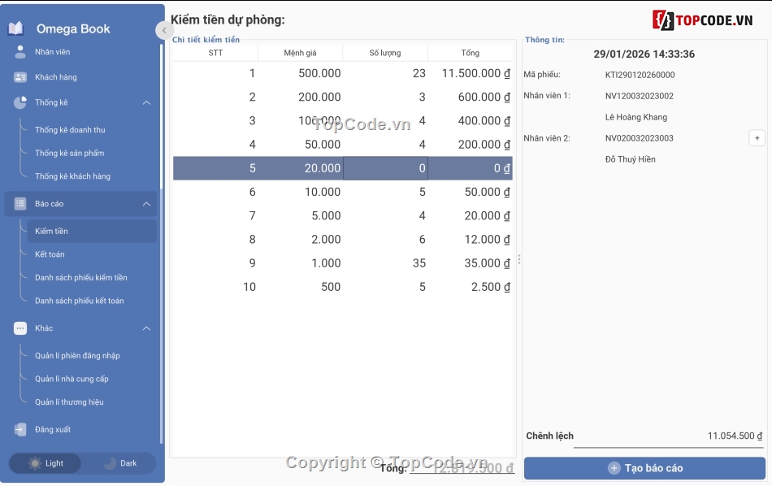Click total cell 11.500.000 đ
The height and width of the screenshot is (486, 772).
(x=471, y=73)
